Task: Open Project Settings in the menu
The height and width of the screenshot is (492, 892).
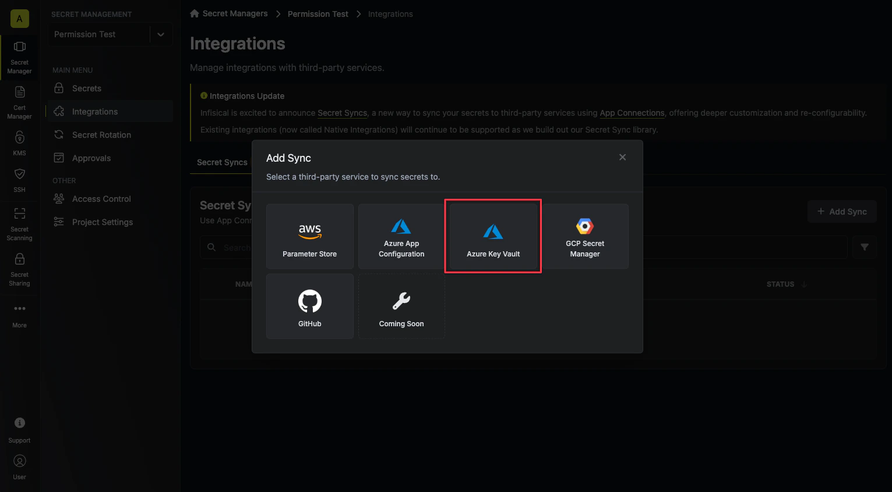Action: tap(110, 222)
